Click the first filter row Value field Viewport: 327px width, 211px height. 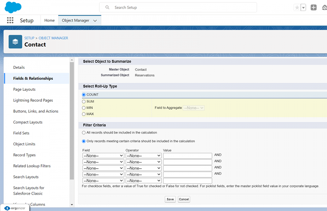point(188,156)
